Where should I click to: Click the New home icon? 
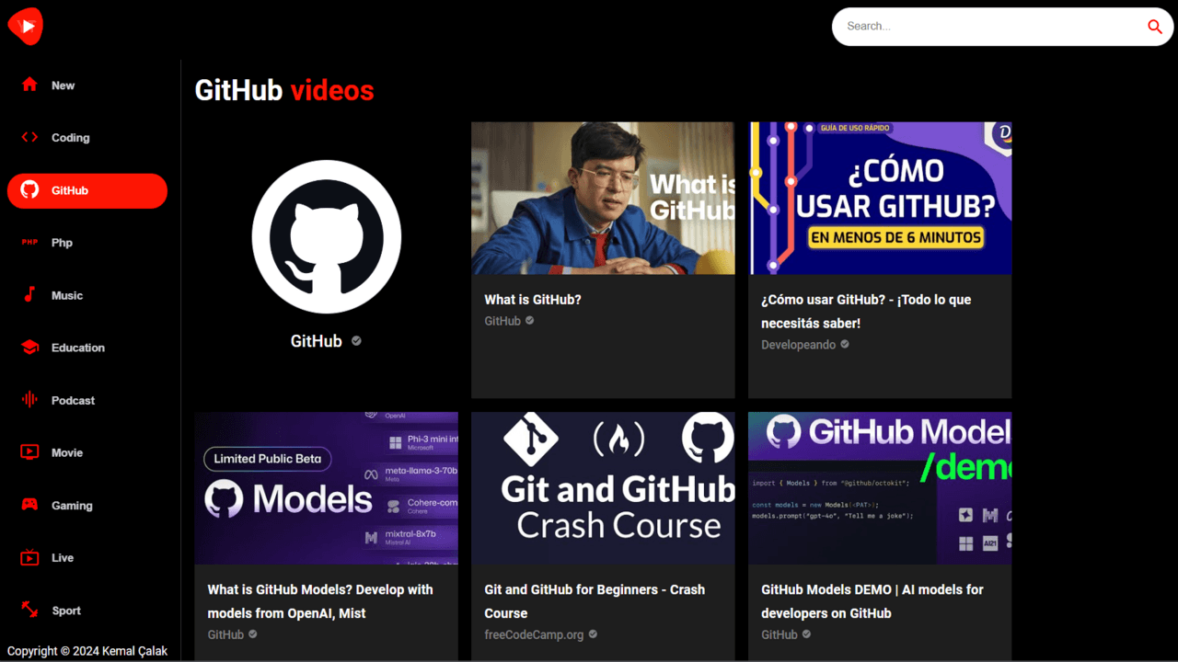tap(29, 85)
